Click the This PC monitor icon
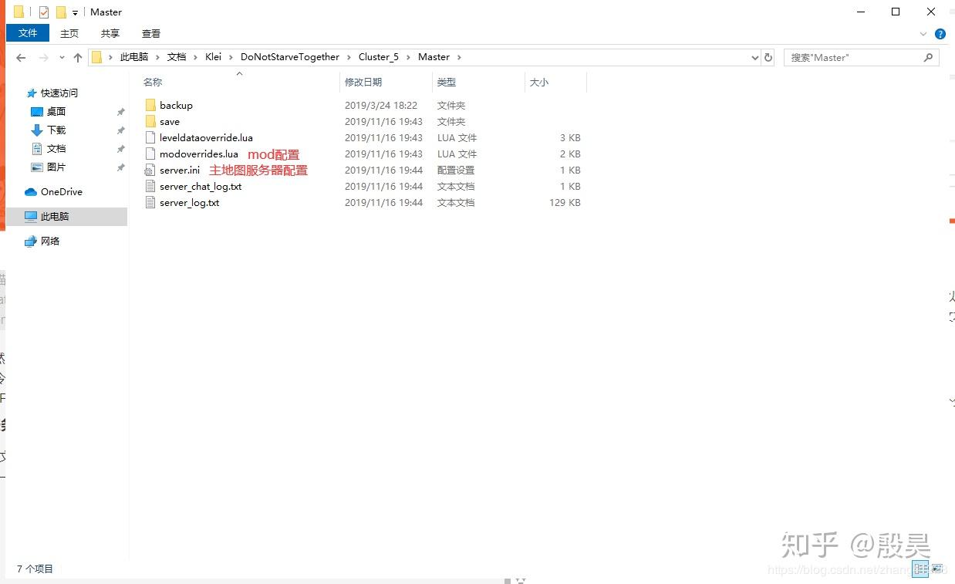The image size is (955, 584). coord(31,216)
